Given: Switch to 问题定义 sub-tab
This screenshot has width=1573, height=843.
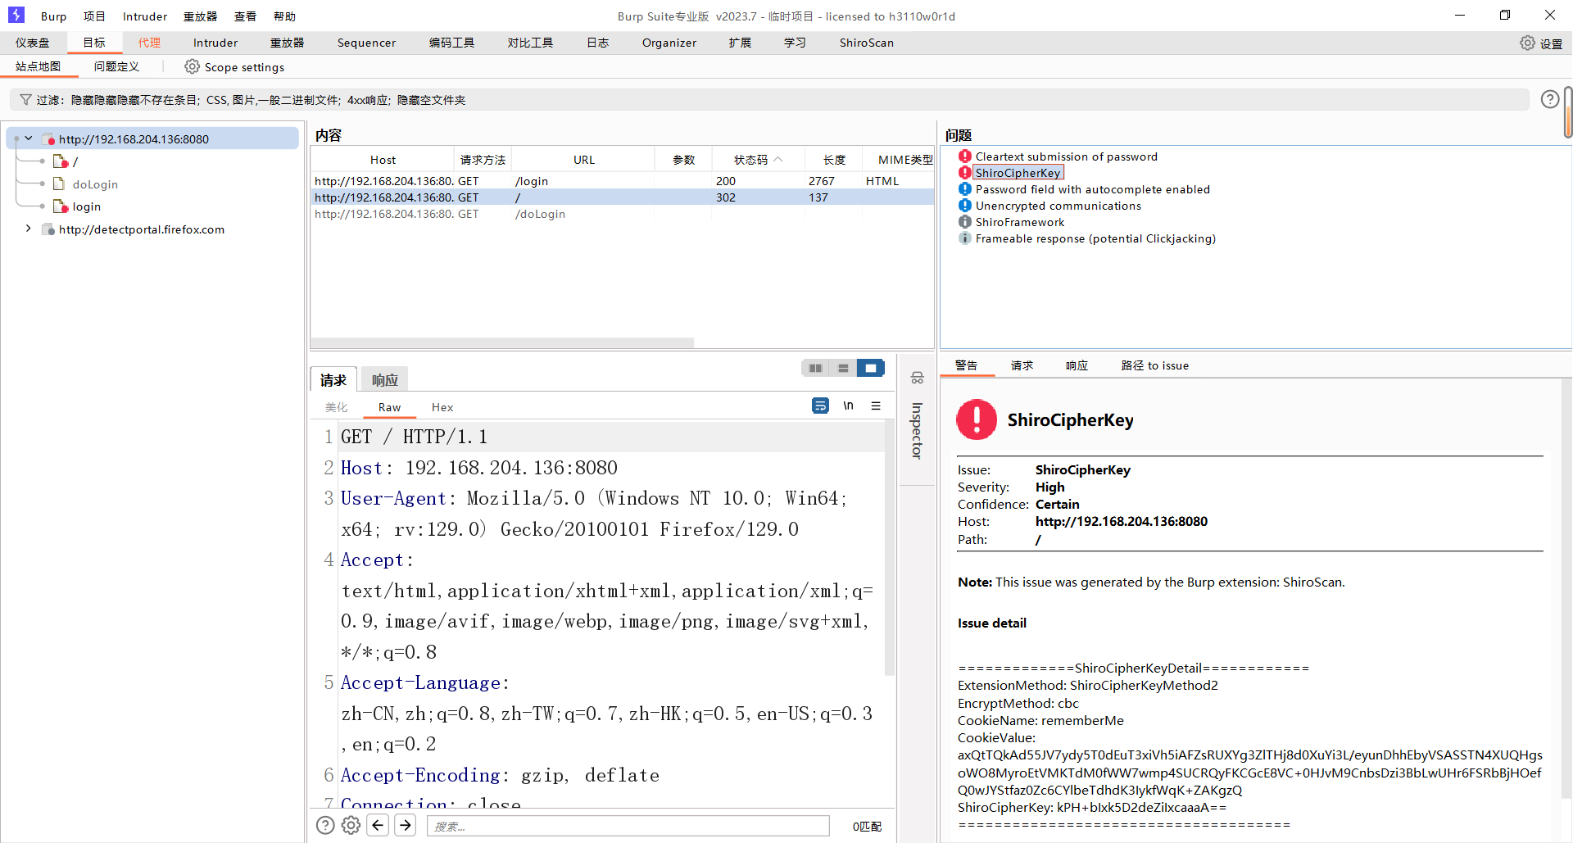Looking at the screenshot, I should tap(116, 66).
